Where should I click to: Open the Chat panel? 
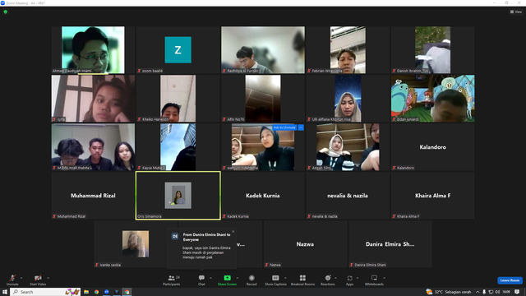click(x=201, y=280)
